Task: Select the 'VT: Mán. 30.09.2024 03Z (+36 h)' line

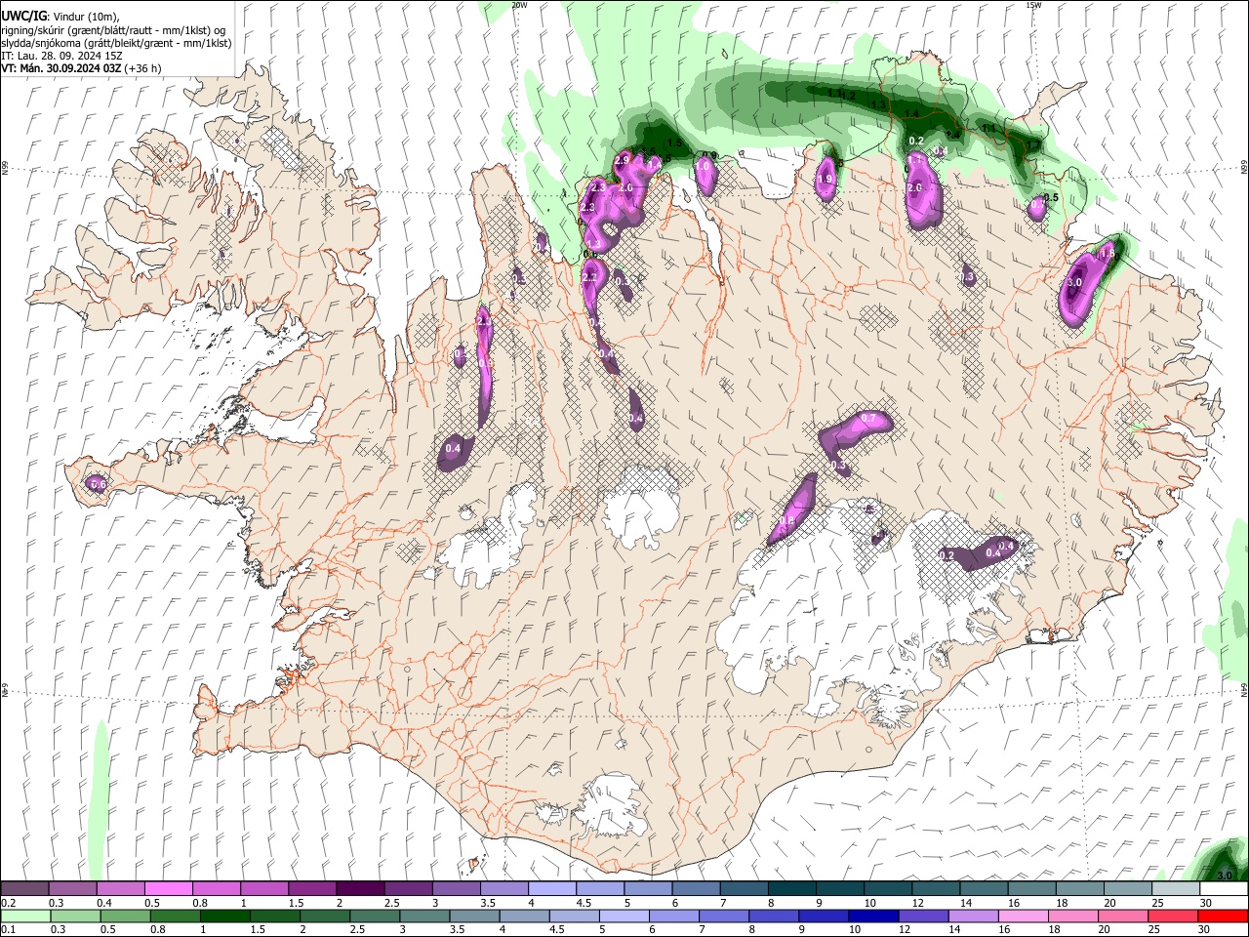Action: pyautogui.click(x=82, y=68)
